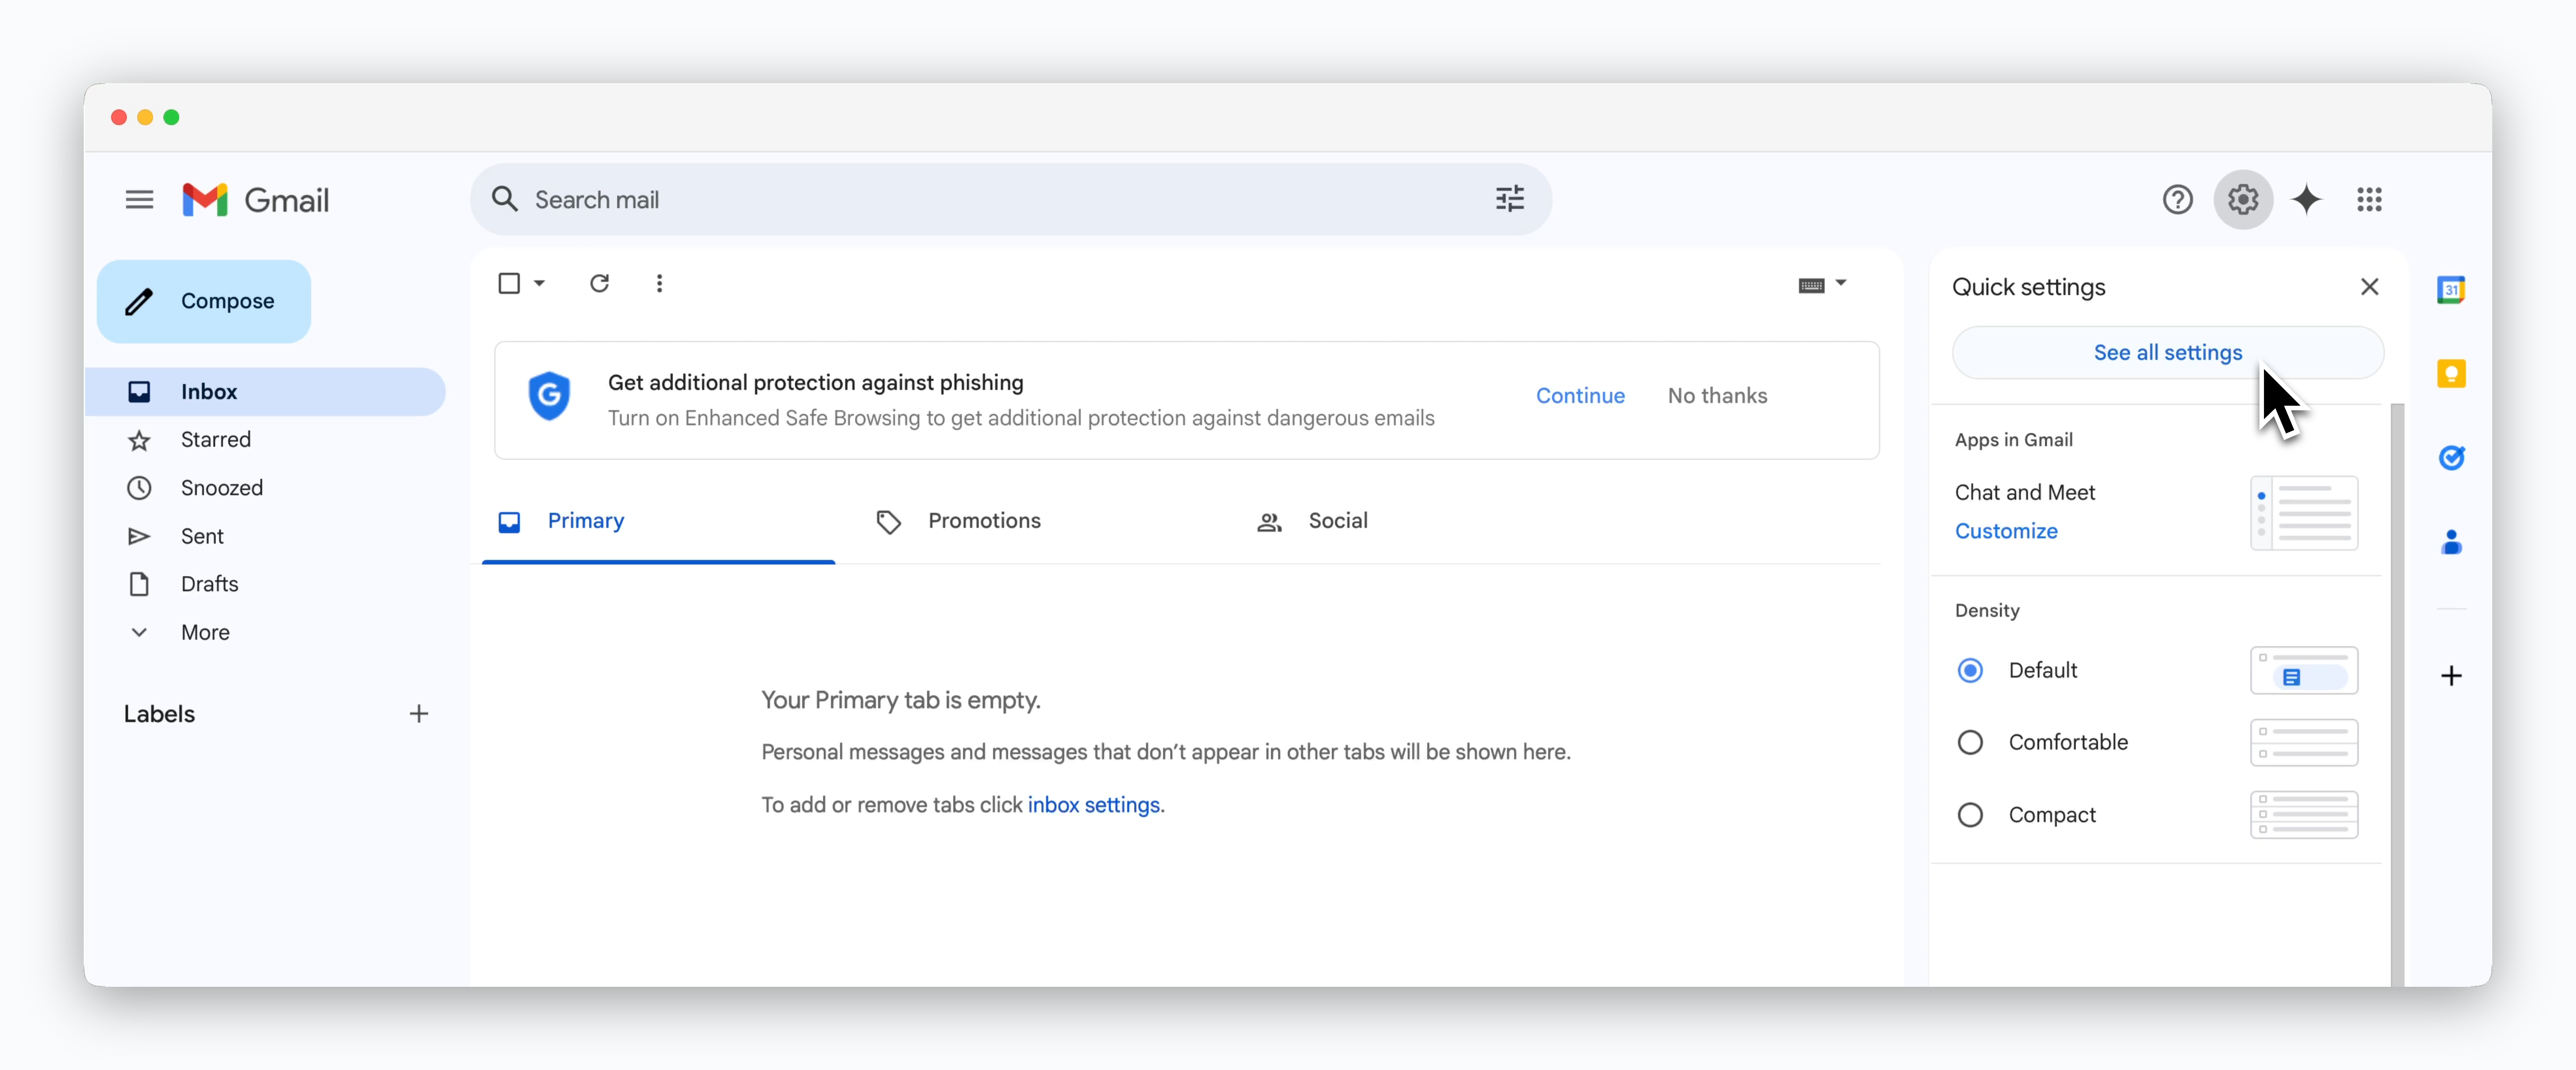Open the More three-dots menu
The height and width of the screenshot is (1070, 2576).
click(659, 284)
